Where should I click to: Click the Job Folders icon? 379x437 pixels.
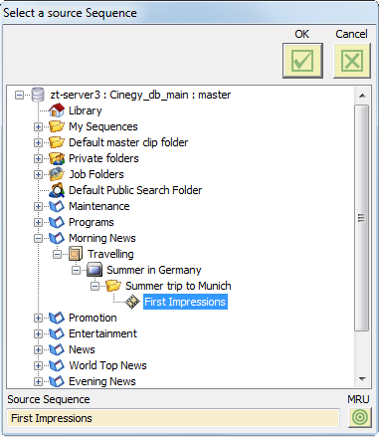(x=57, y=174)
